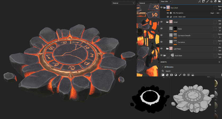The width and height of the screenshot is (222, 119).
Task: Add a fill layer with bucket icon
Action: [x=212, y=1]
